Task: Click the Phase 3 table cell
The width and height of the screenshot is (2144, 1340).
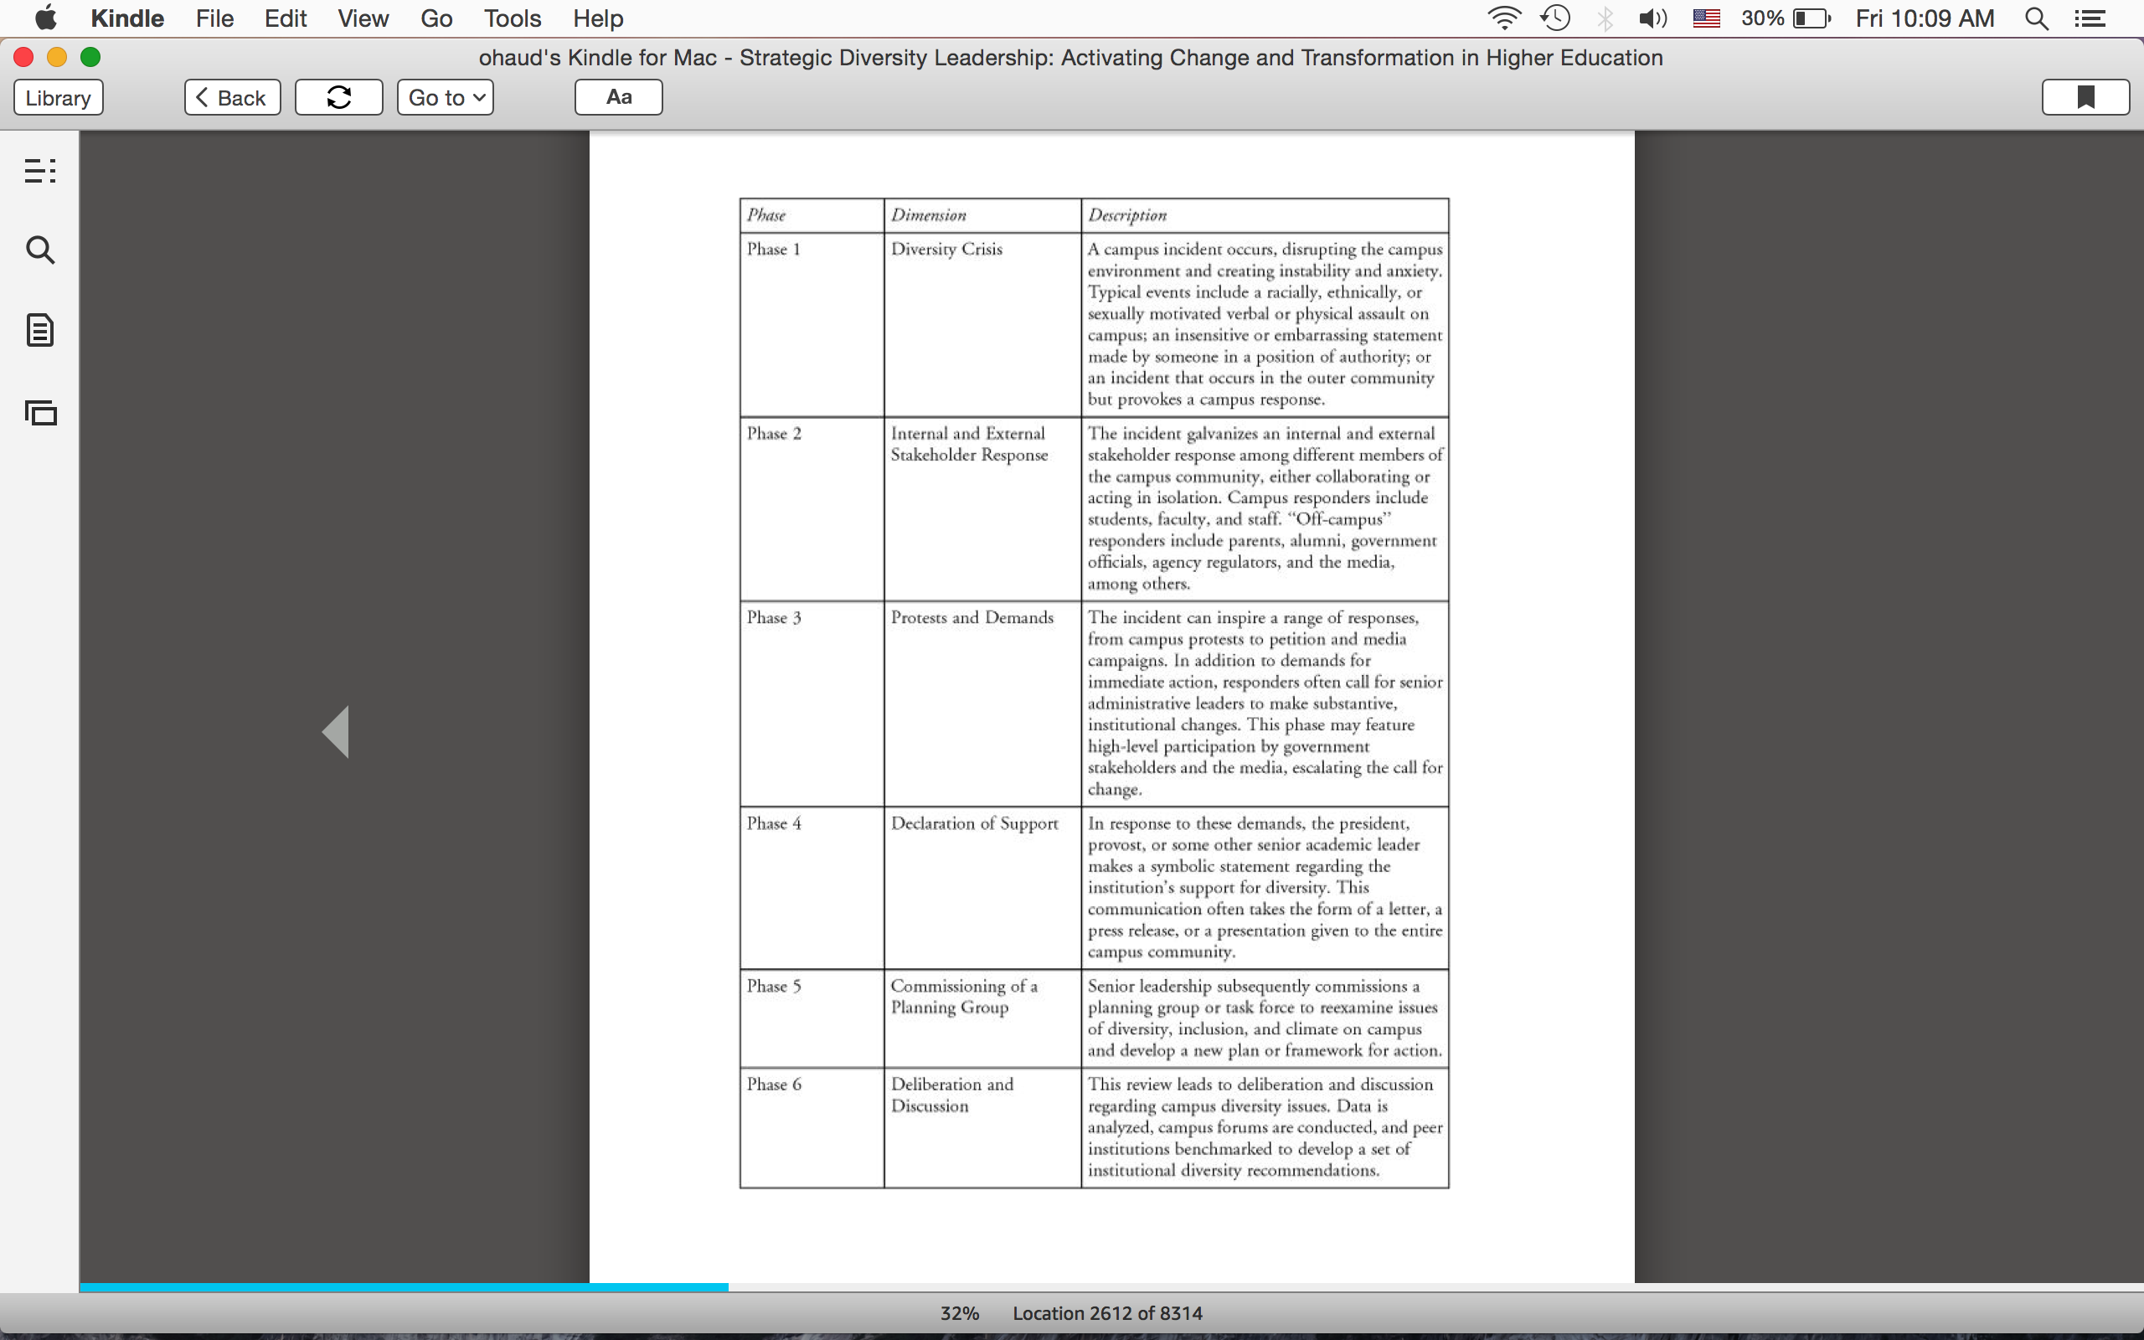Action: (812, 703)
